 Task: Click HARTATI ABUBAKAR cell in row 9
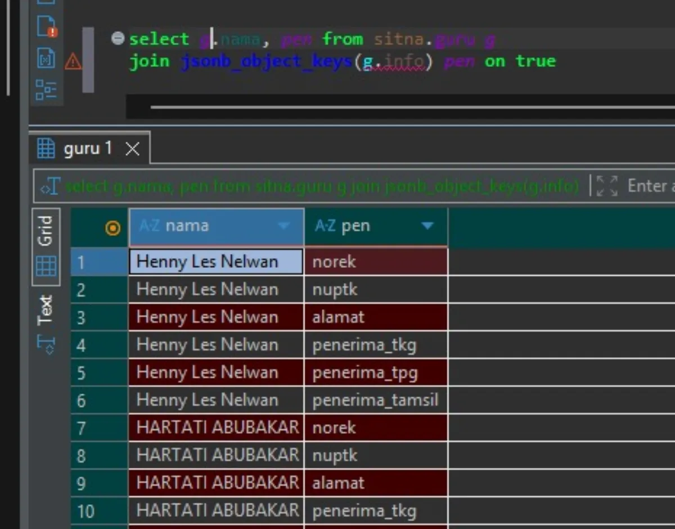tap(217, 483)
